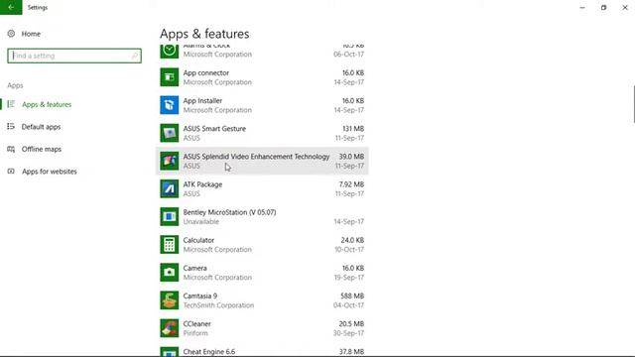Click the Home gear icon
Screen dimensions: 635x357
[11, 34]
